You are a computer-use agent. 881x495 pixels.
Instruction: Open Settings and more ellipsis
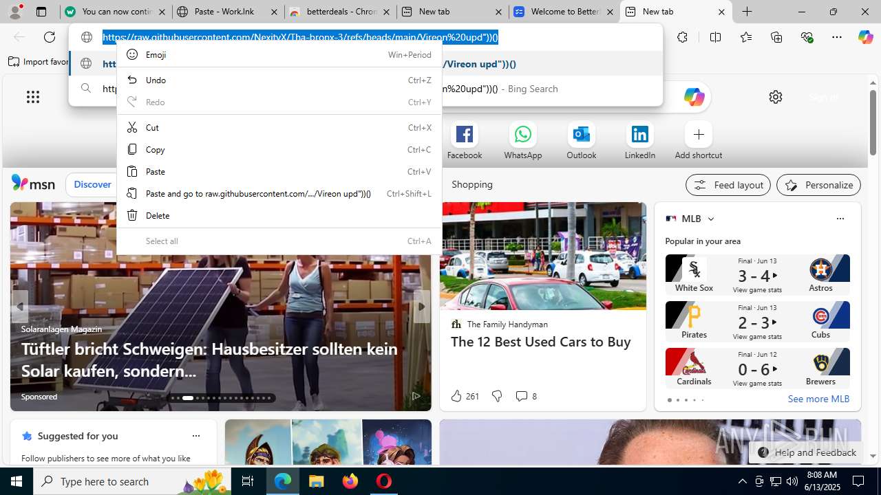[837, 37]
